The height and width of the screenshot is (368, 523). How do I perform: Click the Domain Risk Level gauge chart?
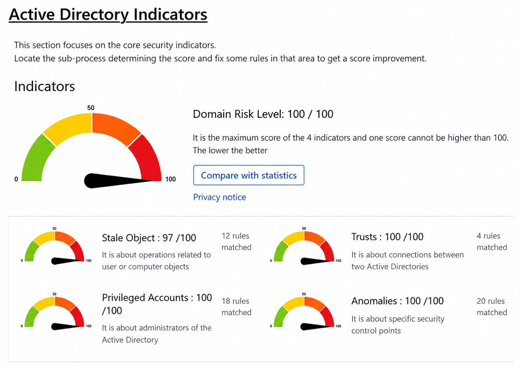point(94,146)
